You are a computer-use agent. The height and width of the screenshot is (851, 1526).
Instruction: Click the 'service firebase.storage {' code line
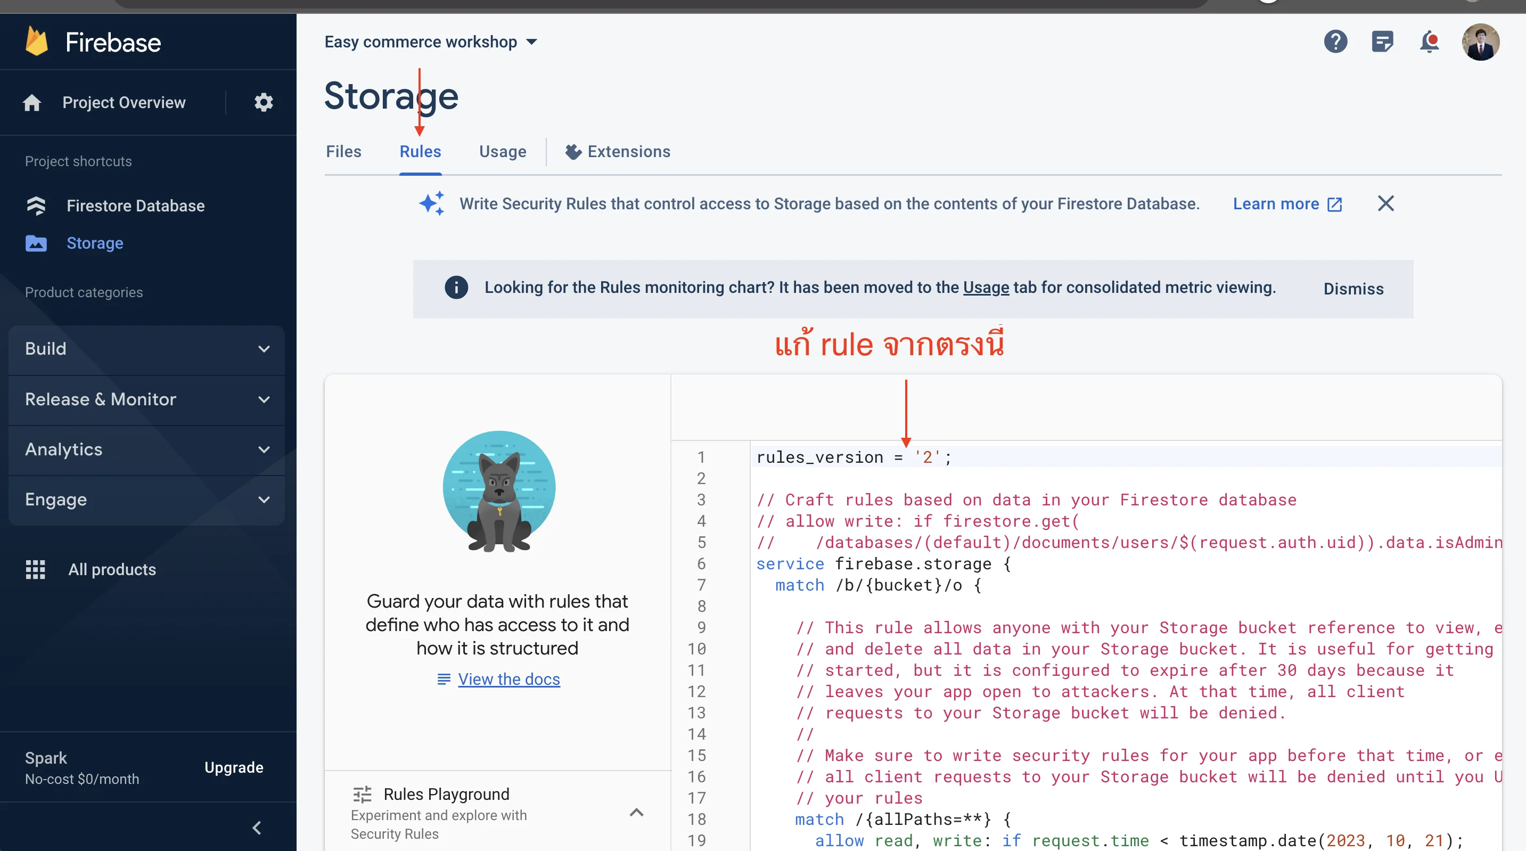click(883, 563)
